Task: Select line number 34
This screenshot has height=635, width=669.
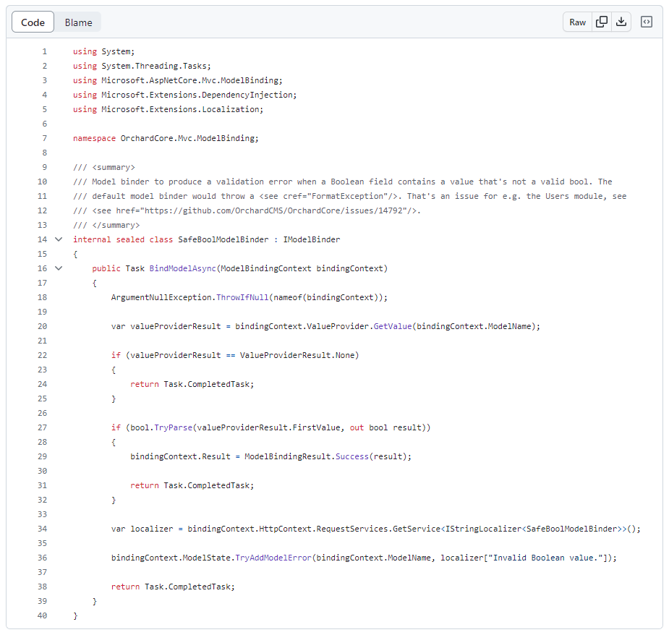Action: (x=42, y=529)
